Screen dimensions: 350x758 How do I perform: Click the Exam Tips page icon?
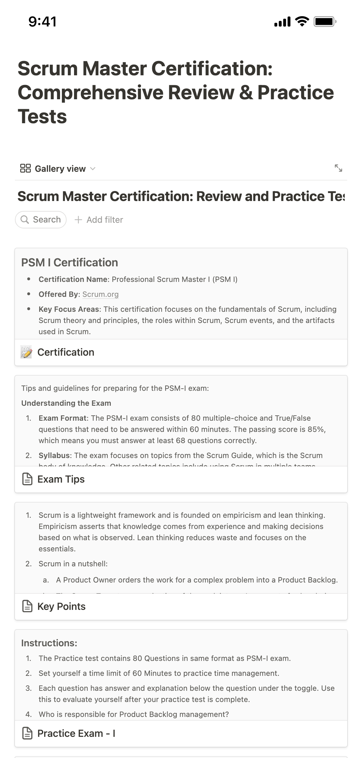pos(27,479)
